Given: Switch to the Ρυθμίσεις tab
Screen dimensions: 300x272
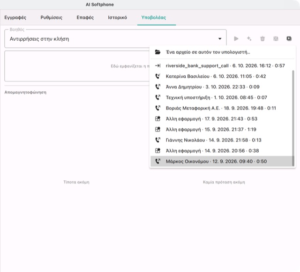Looking at the screenshot, I should 51,18.
